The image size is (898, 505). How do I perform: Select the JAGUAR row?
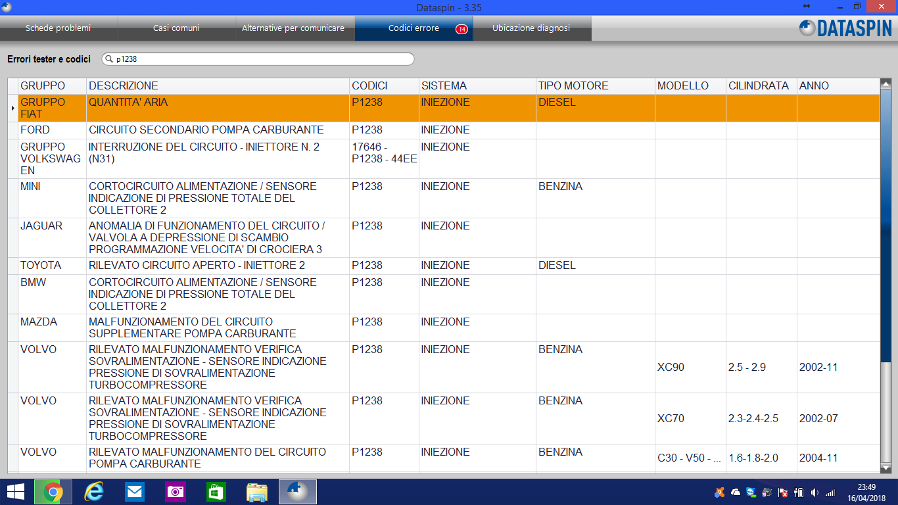444,237
